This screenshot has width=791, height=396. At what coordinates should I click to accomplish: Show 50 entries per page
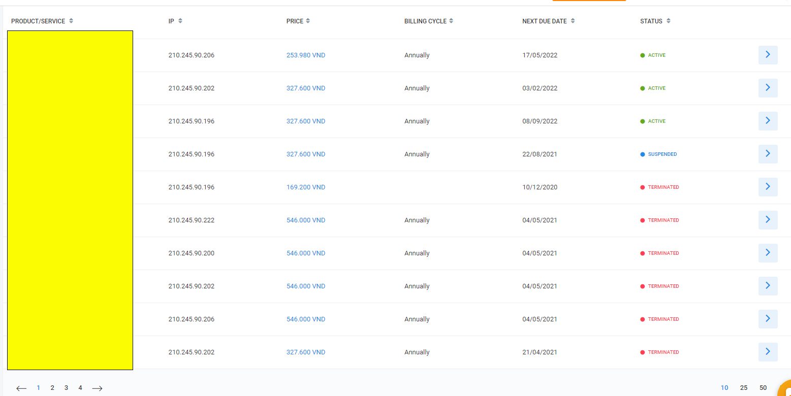click(763, 388)
